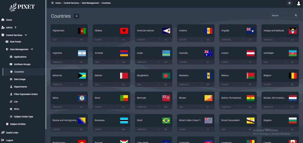Open Filter Expression Action menu item
Screen dimensions: 303x143
(x=26, y=94)
